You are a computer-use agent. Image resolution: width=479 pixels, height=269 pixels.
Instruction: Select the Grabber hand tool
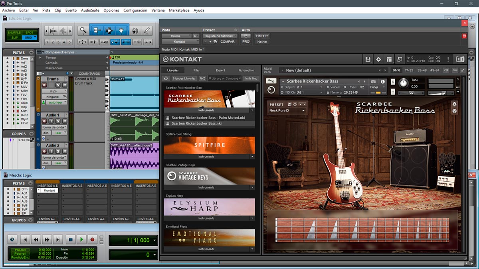(x=122, y=30)
